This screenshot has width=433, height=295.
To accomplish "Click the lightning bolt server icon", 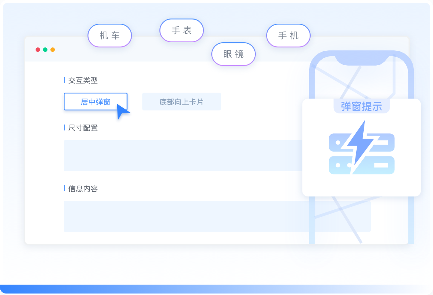I will [361, 147].
